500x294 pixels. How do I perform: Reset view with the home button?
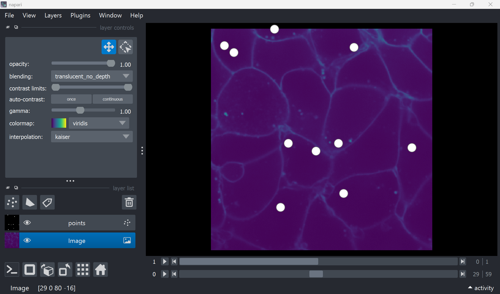[100, 269]
